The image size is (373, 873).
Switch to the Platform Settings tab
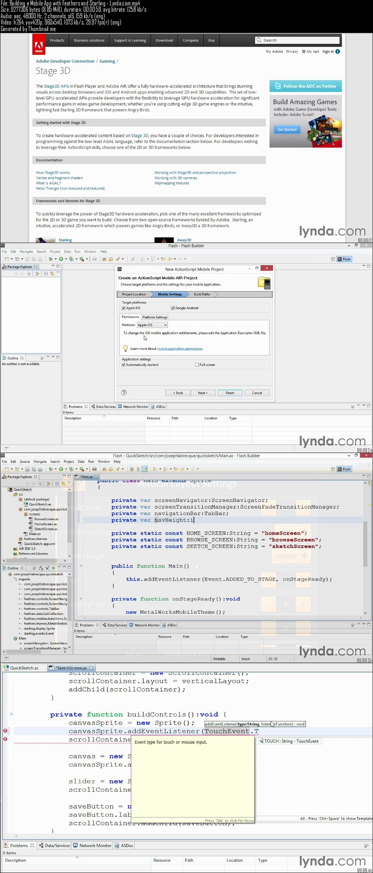pos(155,317)
